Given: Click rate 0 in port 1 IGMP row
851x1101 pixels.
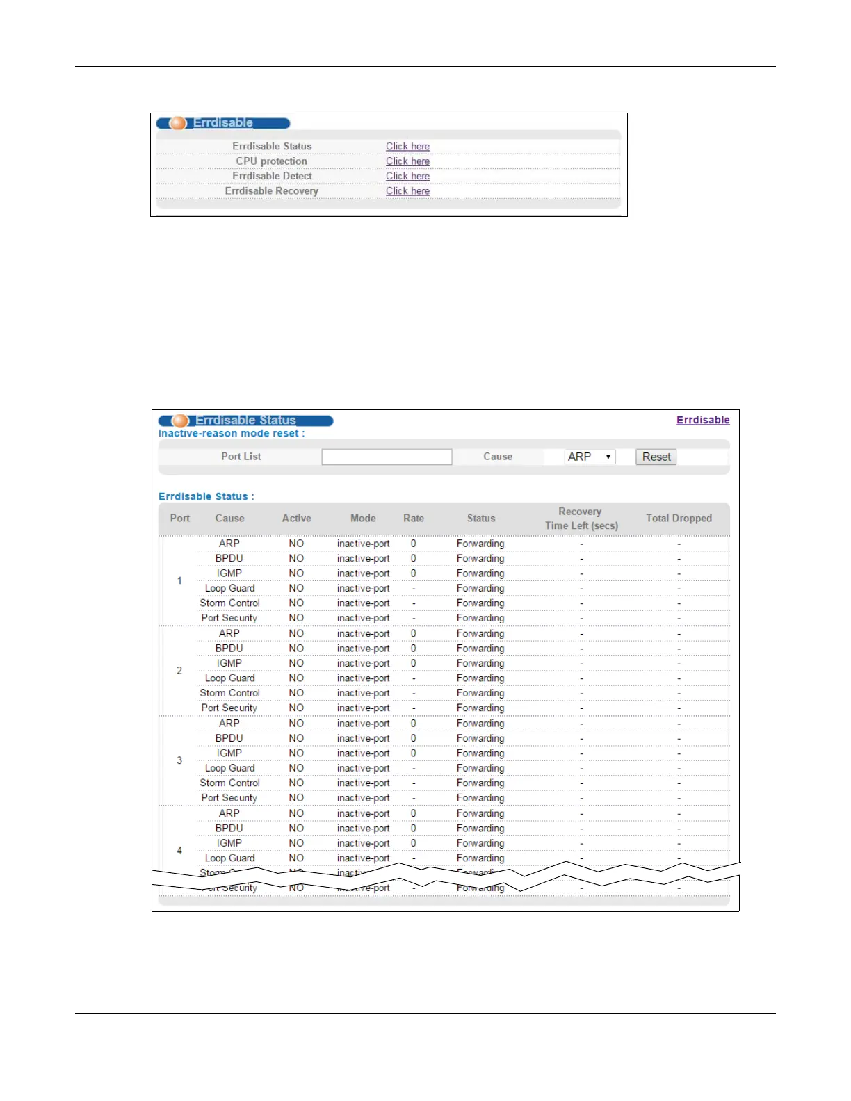Looking at the screenshot, I should (414, 573).
